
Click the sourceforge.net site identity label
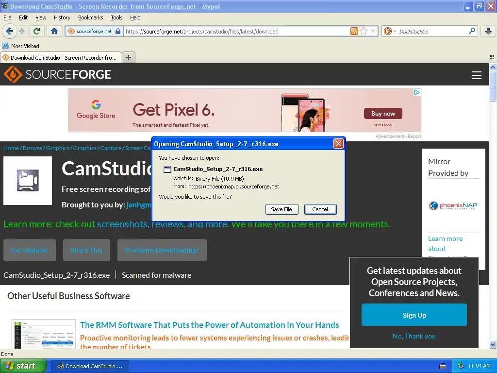click(x=94, y=31)
